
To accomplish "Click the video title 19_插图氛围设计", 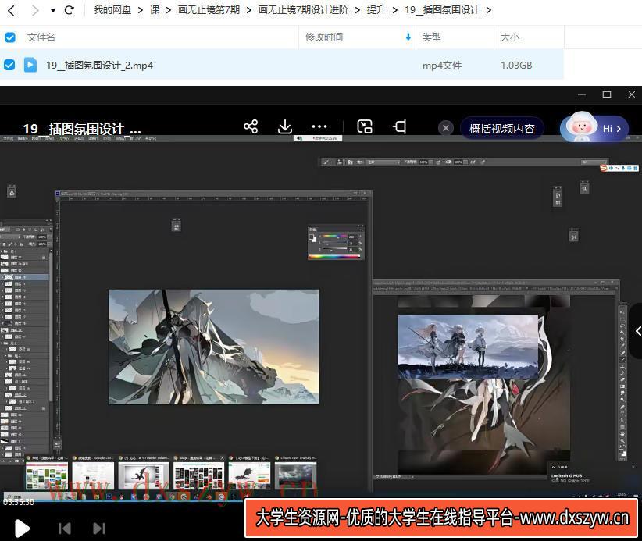I will (82, 129).
